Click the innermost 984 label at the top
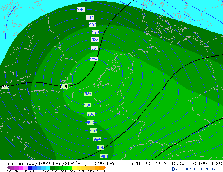This screenshot has width=223, height=172. [94, 59]
